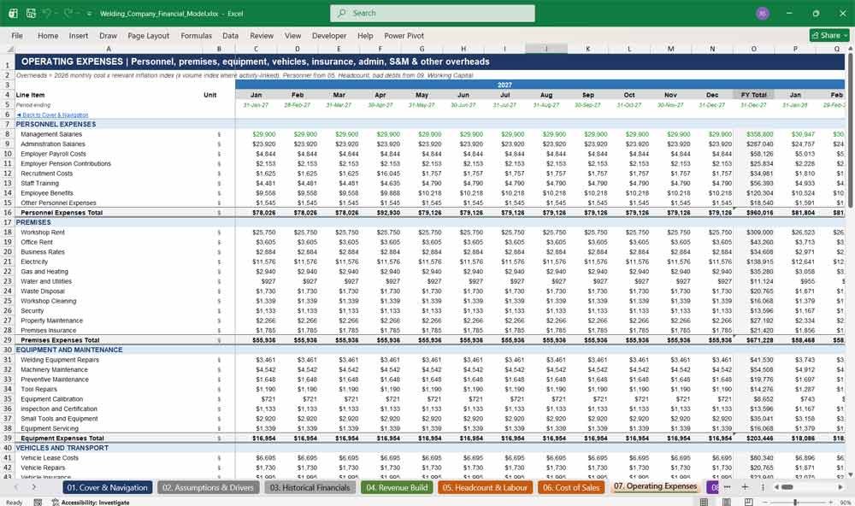Screen dimensions: 855x506
Task: Click horizontal scrollbar left arrow
Action: click(776, 487)
